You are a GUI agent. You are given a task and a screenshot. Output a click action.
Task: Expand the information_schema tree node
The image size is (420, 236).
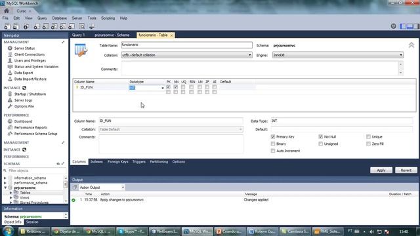coord(5,178)
